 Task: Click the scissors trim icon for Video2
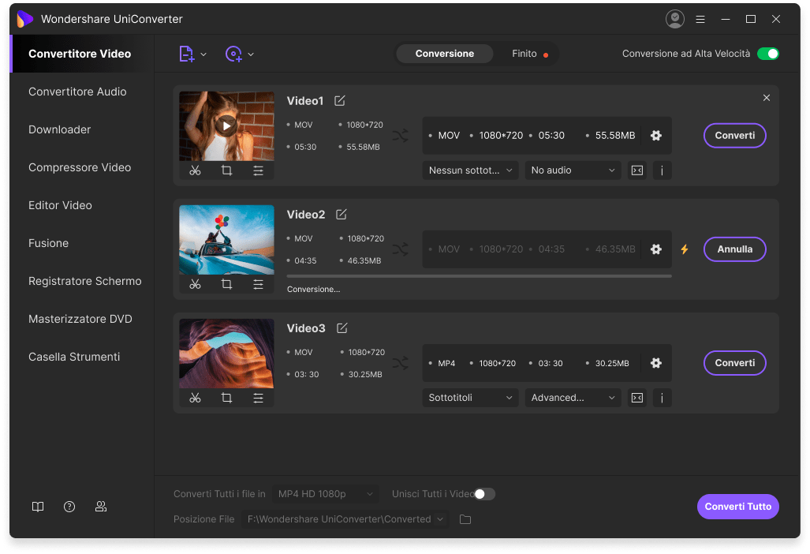(195, 284)
